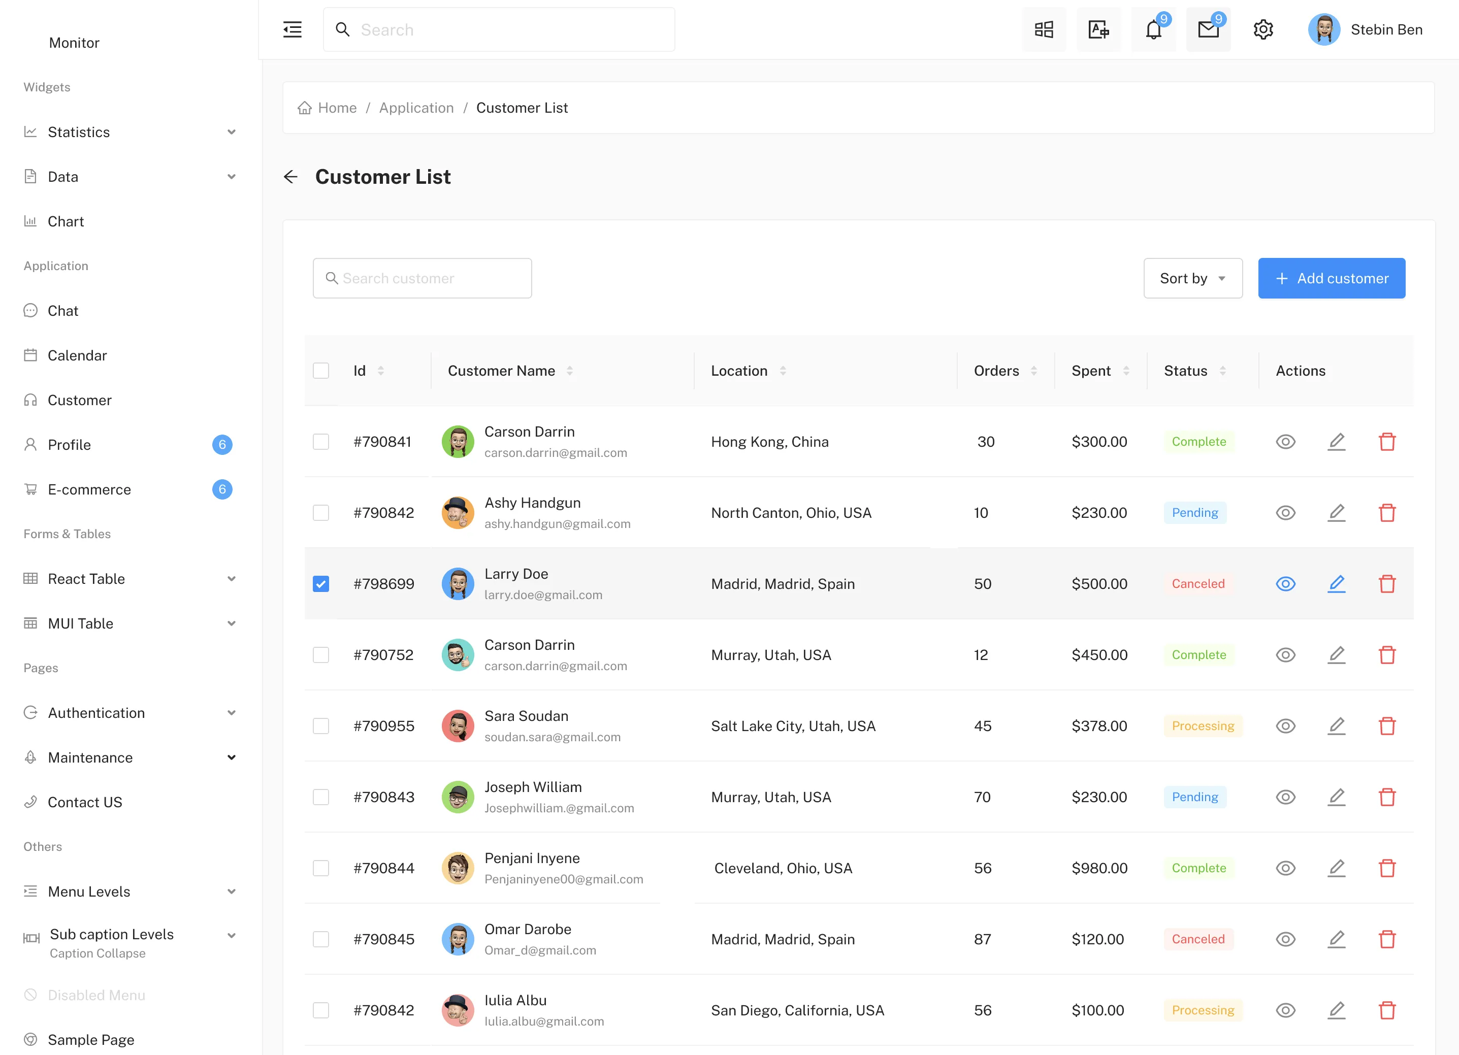
Task: Tick the checkbox for Joseph William
Action: (x=320, y=797)
